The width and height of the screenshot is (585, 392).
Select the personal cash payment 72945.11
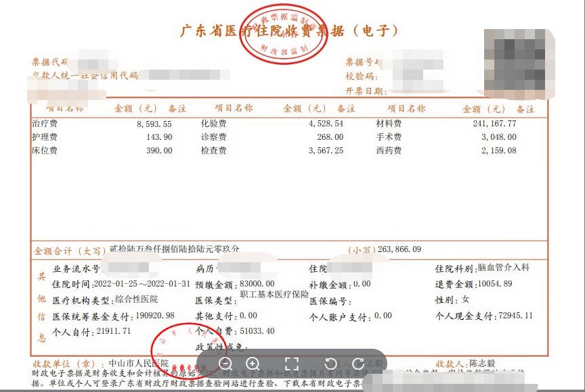tap(515, 316)
